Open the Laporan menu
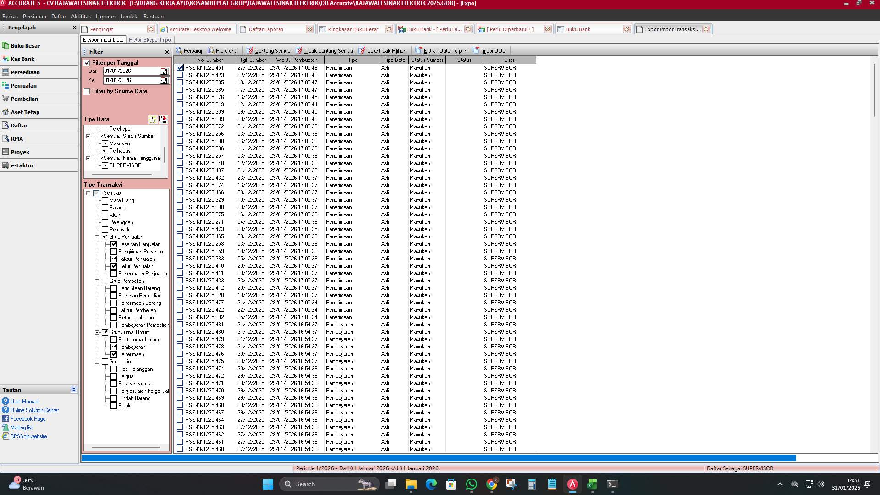The image size is (880, 495). 105,16
